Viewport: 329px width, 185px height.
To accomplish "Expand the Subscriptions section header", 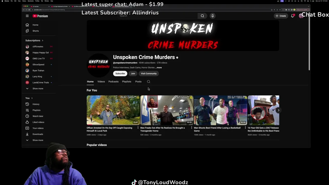I will point(34,41).
